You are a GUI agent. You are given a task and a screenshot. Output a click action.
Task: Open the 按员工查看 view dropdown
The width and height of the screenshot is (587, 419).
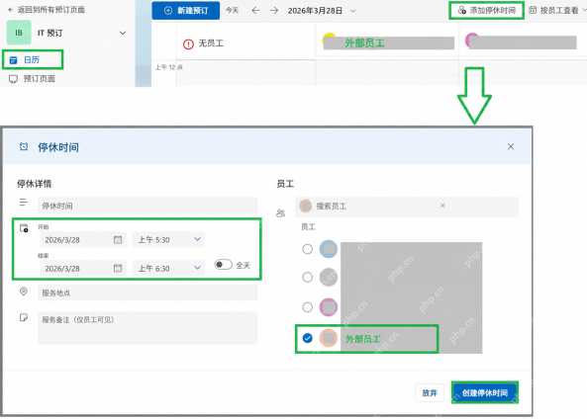(x=557, y=11)
